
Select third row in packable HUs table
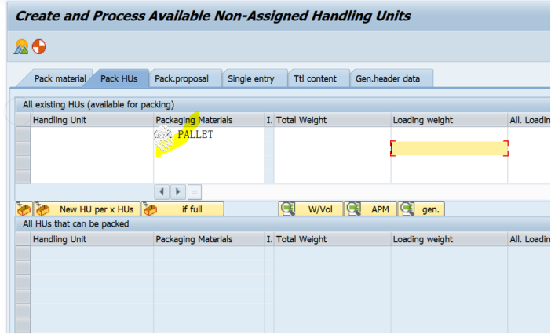[x=23, y=282]
